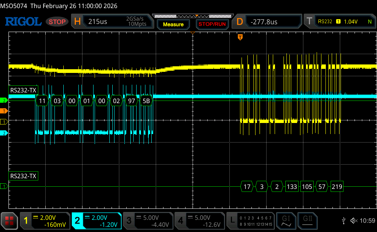Click the red STOP status indicator
Viewport: 377px width, 232px height.
(x=57, y=22)
